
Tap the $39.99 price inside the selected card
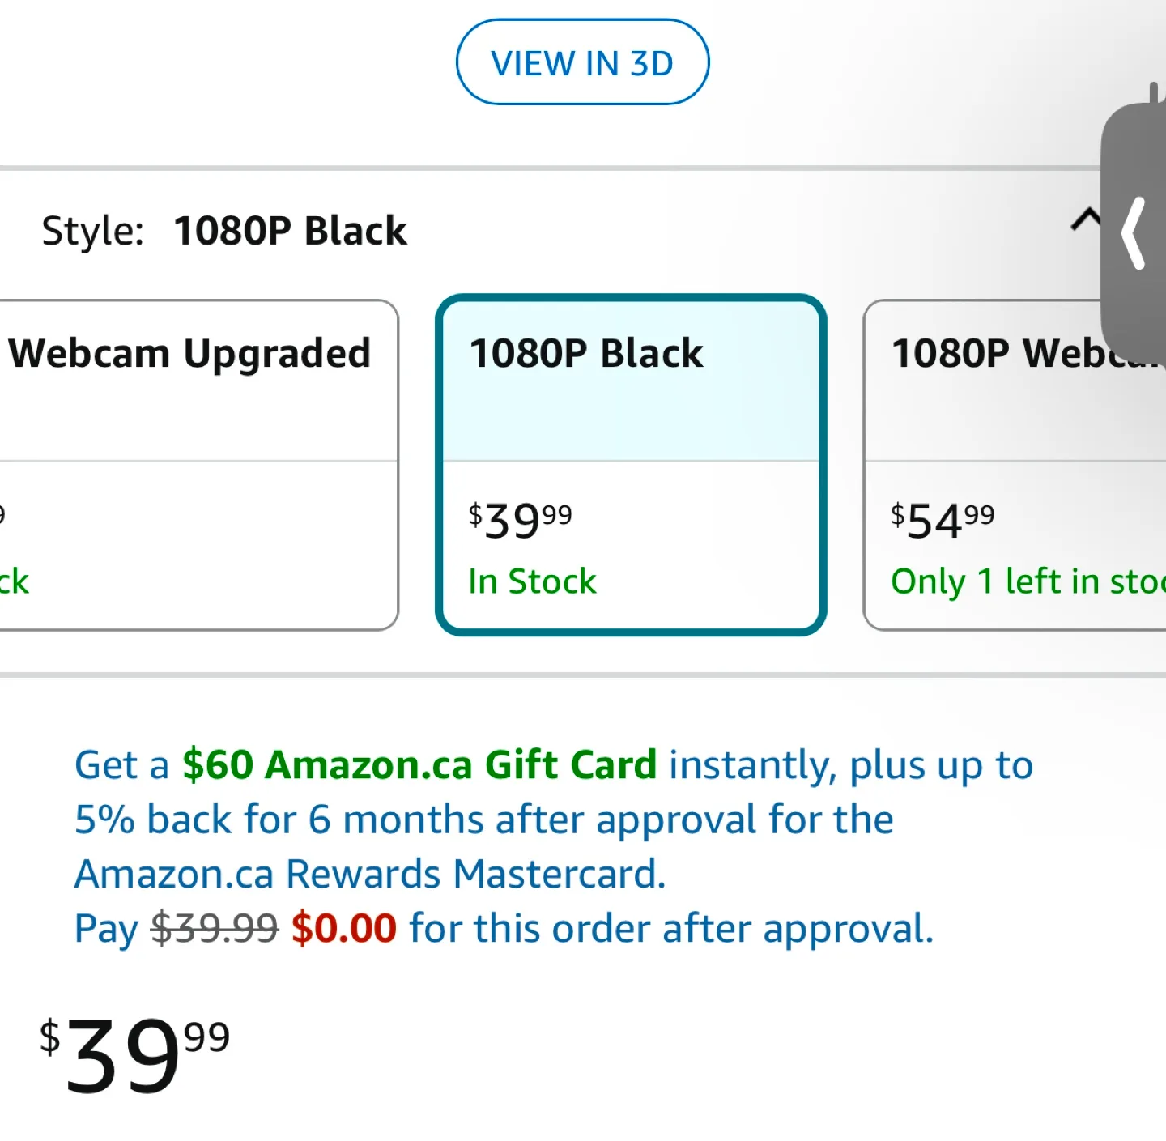(x=520, y=520)
